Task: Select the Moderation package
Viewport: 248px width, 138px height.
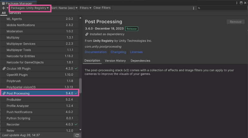Action: (x=40, y=31)
